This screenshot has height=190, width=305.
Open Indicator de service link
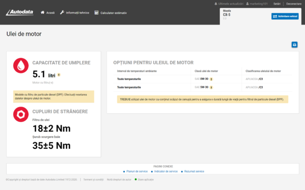(166, 171)
